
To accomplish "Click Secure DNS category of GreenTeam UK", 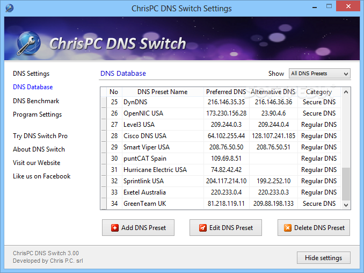I will click(319, 204).
